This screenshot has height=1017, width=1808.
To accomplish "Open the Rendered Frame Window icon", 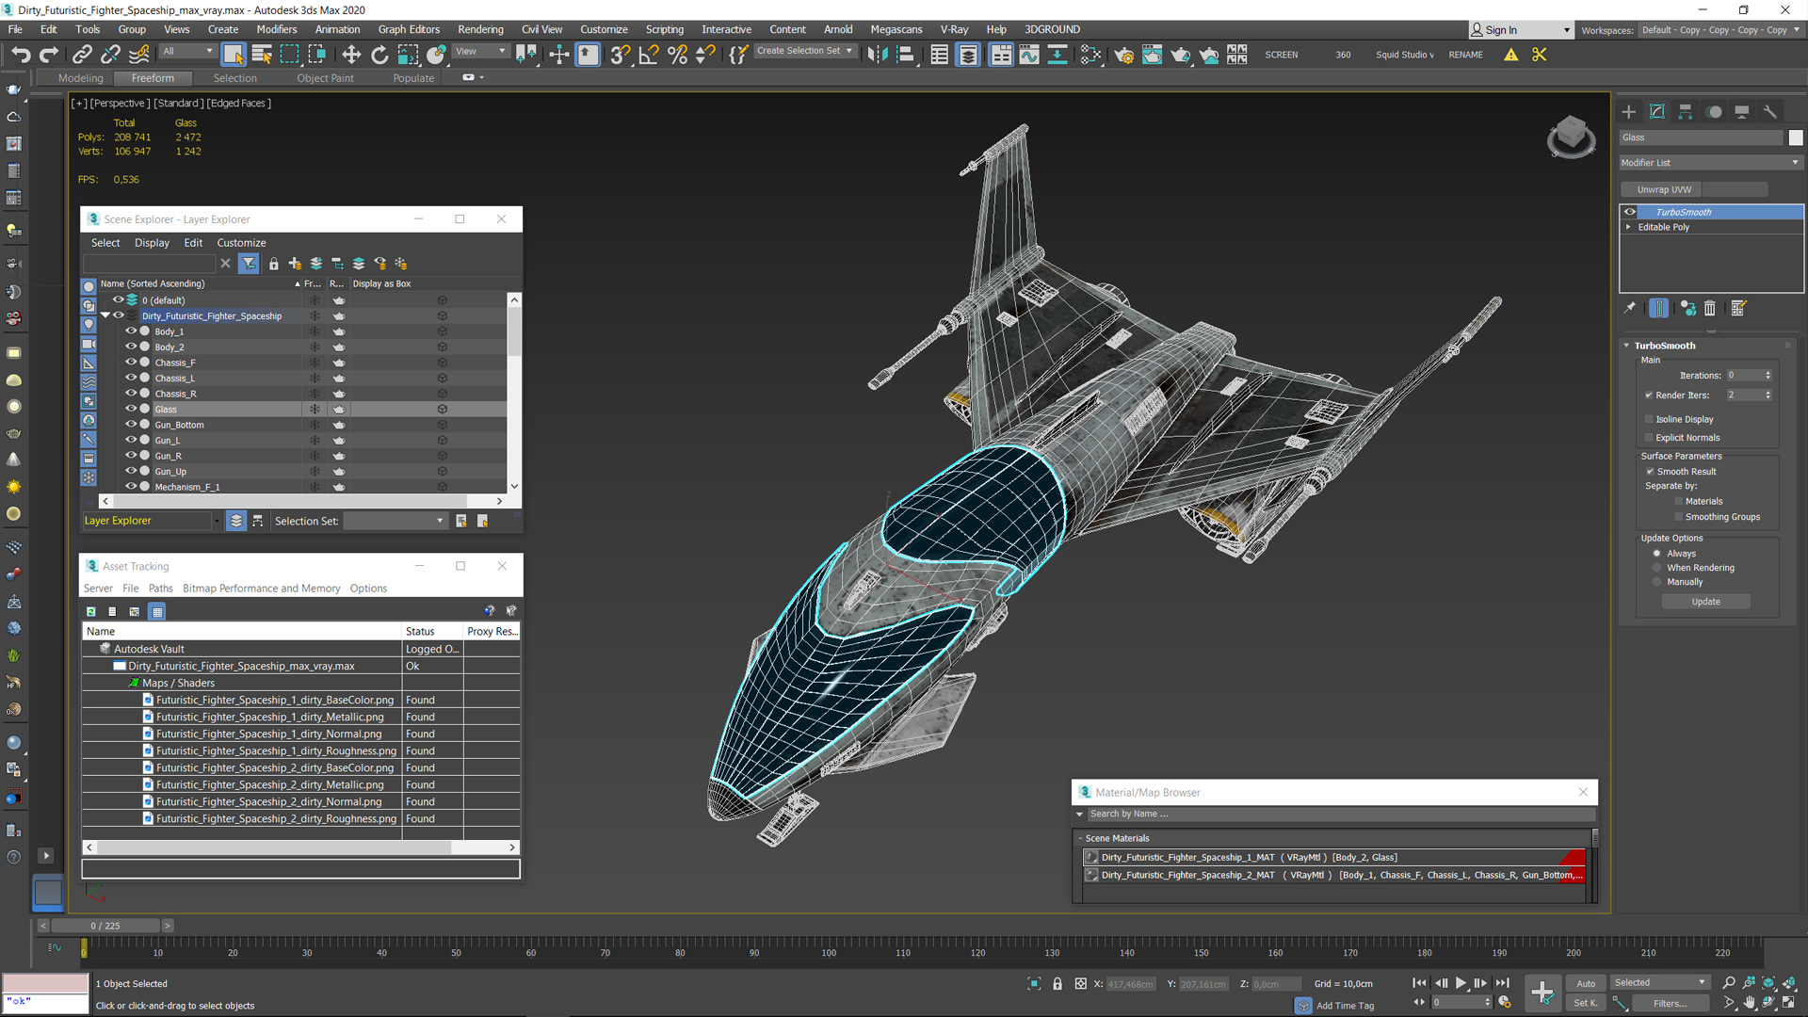I will tap(1152, 55).
